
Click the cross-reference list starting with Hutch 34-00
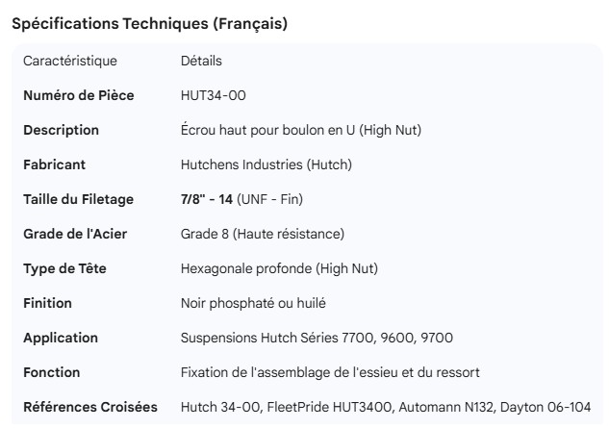pyautogui.click(x=386, y=407)
